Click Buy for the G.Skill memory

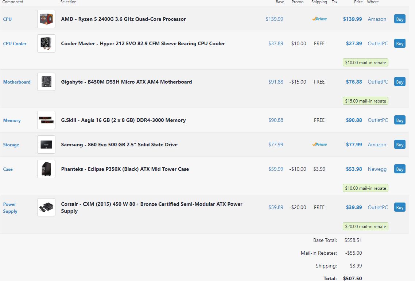click(x=400, y=120)
